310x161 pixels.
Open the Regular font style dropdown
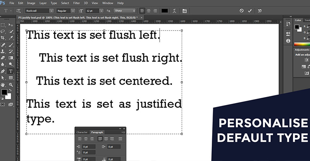tap(73, 11)
